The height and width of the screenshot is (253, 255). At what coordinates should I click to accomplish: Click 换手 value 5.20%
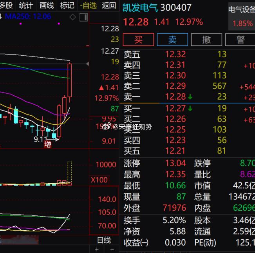pyautogui.click(x=174, y=220)
